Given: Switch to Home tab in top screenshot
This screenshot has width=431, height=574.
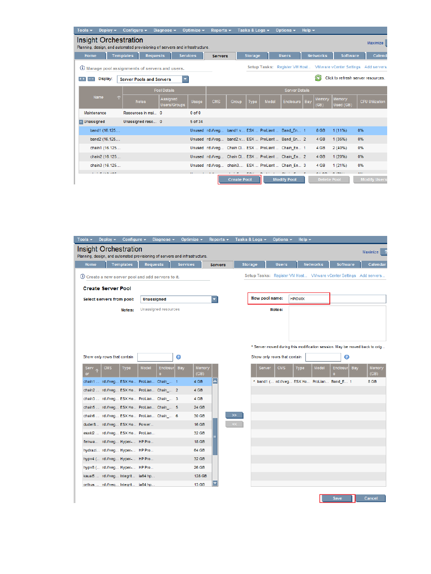Looking at the screenshot, I should point(90,56).
